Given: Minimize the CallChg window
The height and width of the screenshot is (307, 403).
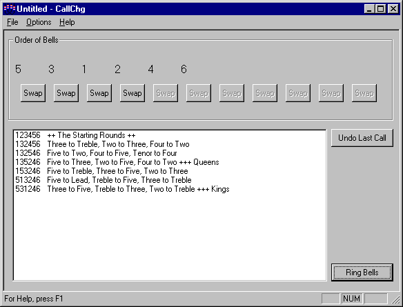Looking at the screenshot, I should 369,9.
